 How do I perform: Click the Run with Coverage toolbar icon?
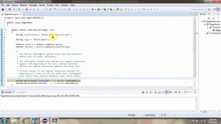[x=105, y=9]
